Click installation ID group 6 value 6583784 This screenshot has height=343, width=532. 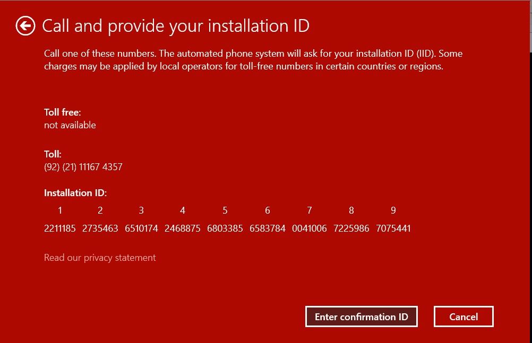(267, 228)
